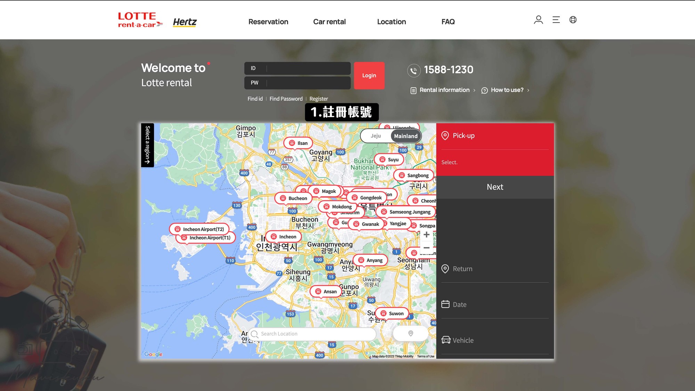Open the hamburger menu icon
Image resolution: width=695 pixels, height=391 pixels.
(x=556, y=20)
